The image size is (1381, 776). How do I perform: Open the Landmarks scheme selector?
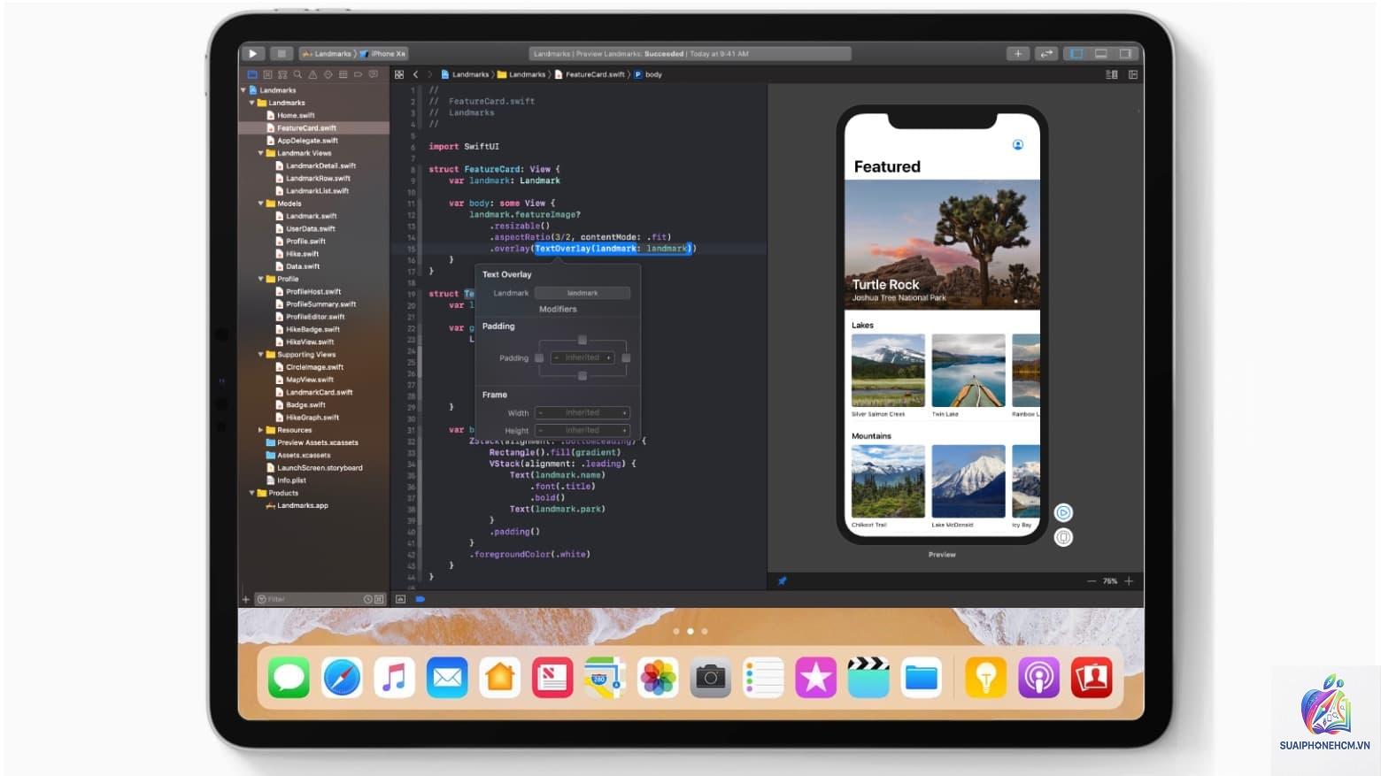pos(328,54)
